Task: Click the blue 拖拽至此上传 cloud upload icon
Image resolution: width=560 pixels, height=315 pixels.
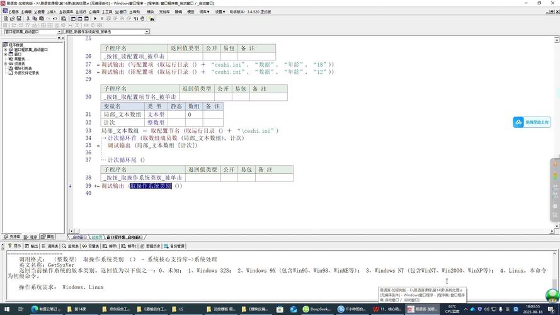Action: tap(518, 122)
